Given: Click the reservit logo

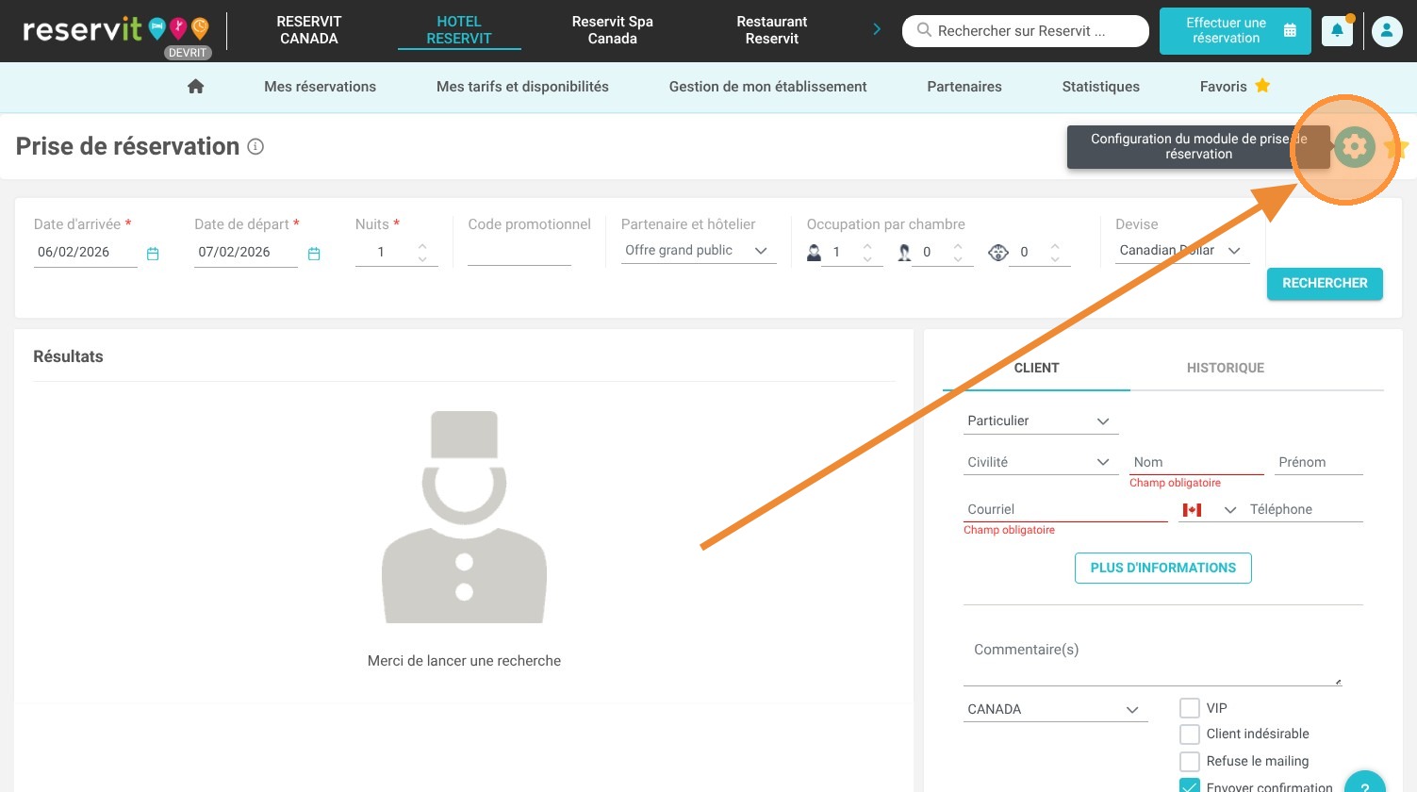Looking at the screenshot, I should [115, 31].
